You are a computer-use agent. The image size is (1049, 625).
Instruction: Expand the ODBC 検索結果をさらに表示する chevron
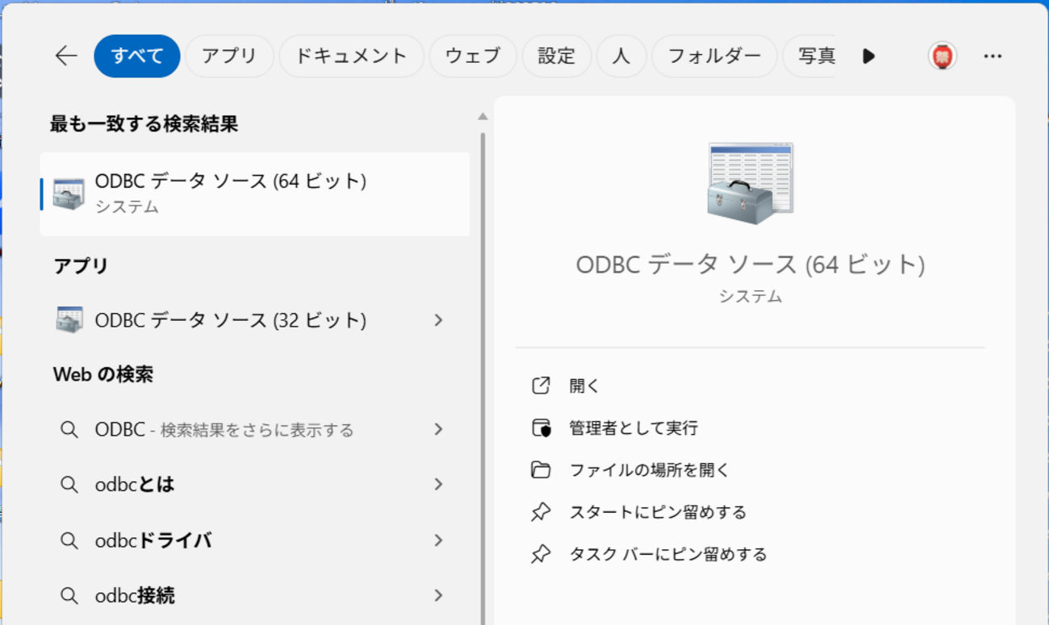(438, 429)
